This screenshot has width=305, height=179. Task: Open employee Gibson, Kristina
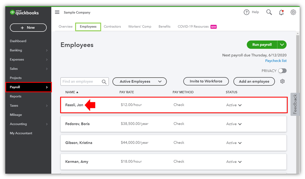[x=79, y=143]
